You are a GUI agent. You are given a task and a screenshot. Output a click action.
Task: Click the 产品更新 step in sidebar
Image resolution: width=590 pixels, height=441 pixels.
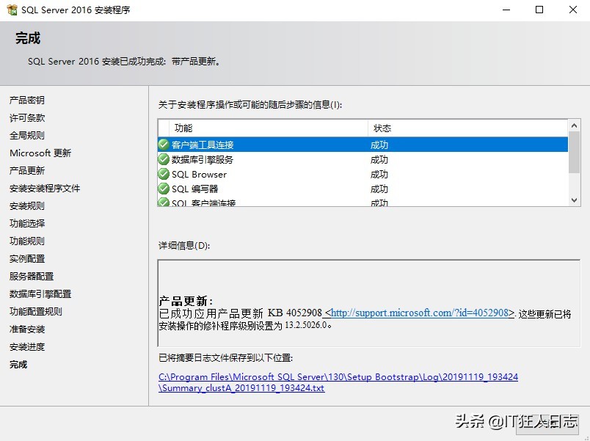pyautogui.click(x=27, y=170)
